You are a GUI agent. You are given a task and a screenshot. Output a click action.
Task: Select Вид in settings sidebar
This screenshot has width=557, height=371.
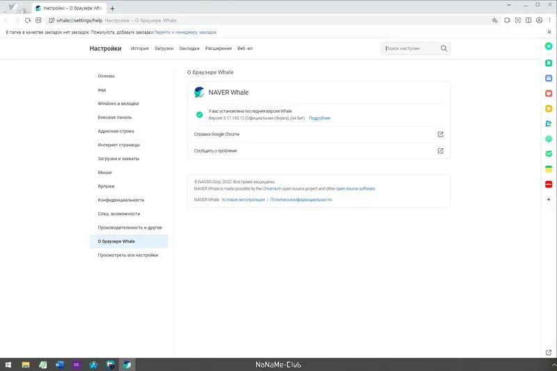pyautogui.click(x=102, y=90)
